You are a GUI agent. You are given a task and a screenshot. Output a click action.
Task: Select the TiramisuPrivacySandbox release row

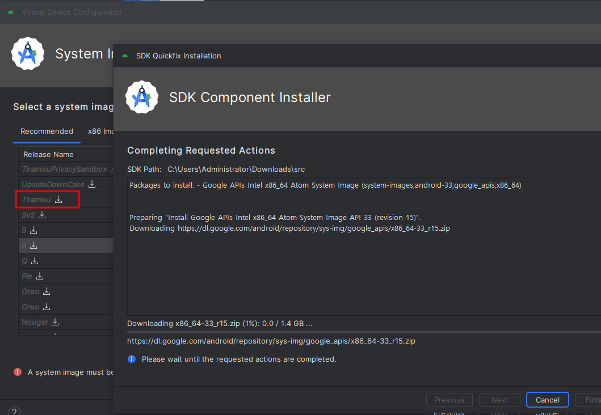click(x=65, y=169)
